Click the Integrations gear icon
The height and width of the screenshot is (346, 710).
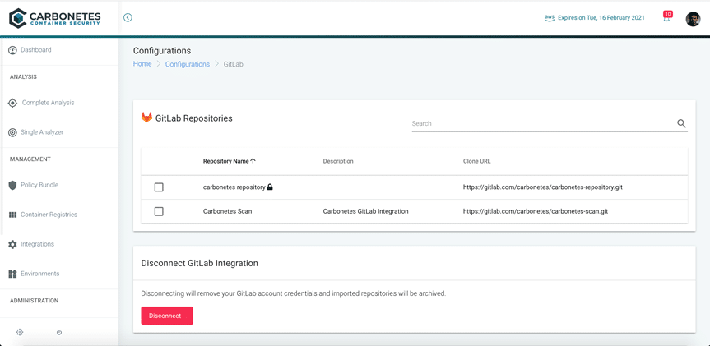point(13,244)
